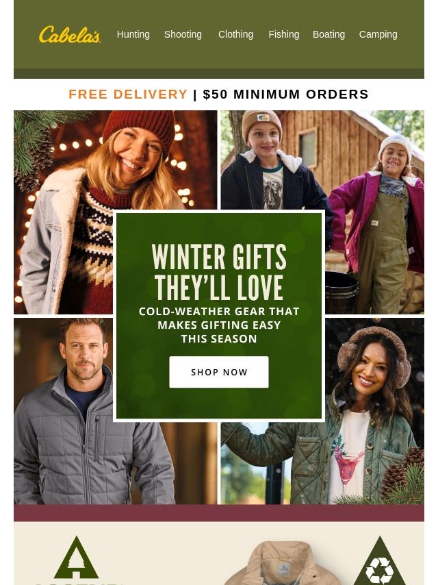The image size is (438, 585).
Task: Open photo of kids by cabin
Action: pyautogui.click(x=322, y=212)
